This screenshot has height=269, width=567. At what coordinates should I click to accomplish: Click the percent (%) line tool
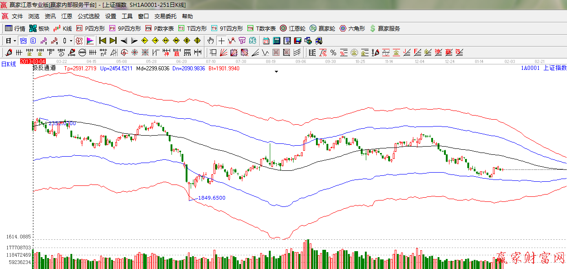333,53
